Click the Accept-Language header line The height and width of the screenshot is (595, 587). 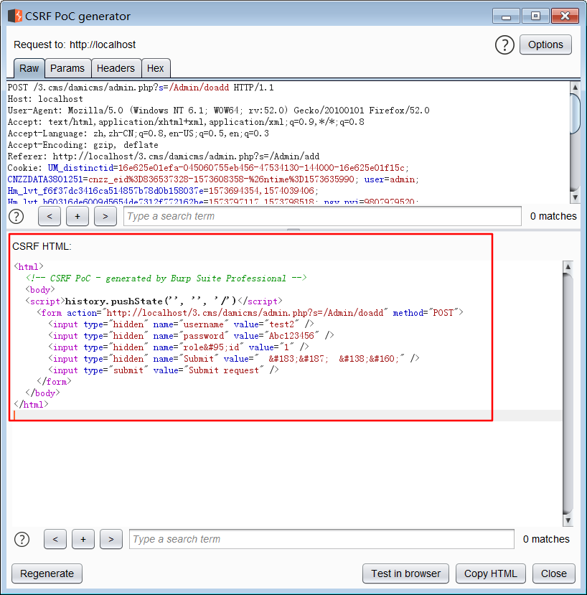pyautogui.click(x=138, y=133)
